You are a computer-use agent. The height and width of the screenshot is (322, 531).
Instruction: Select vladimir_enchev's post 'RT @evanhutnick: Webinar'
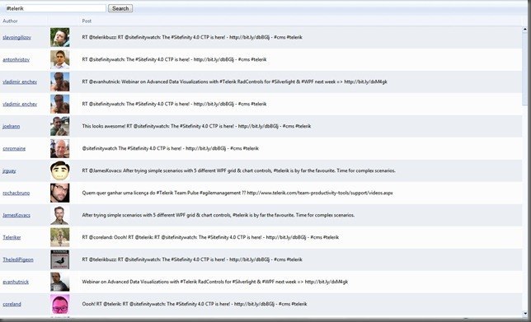[x=235, y=82]
